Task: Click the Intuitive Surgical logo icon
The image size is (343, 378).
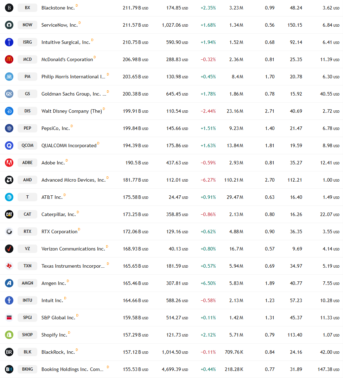Action: [9, 42]
